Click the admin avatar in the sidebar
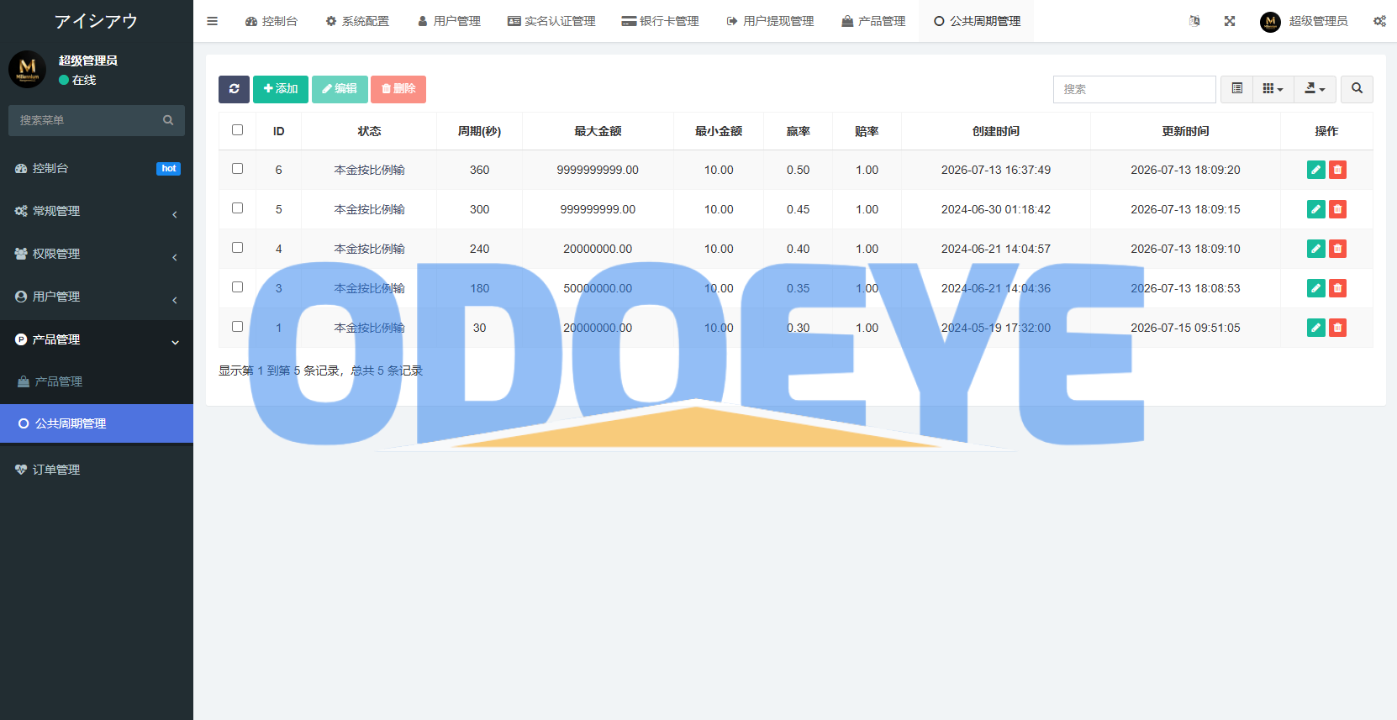Screen dimensions: 1397x720 click(x=28, y=69)
